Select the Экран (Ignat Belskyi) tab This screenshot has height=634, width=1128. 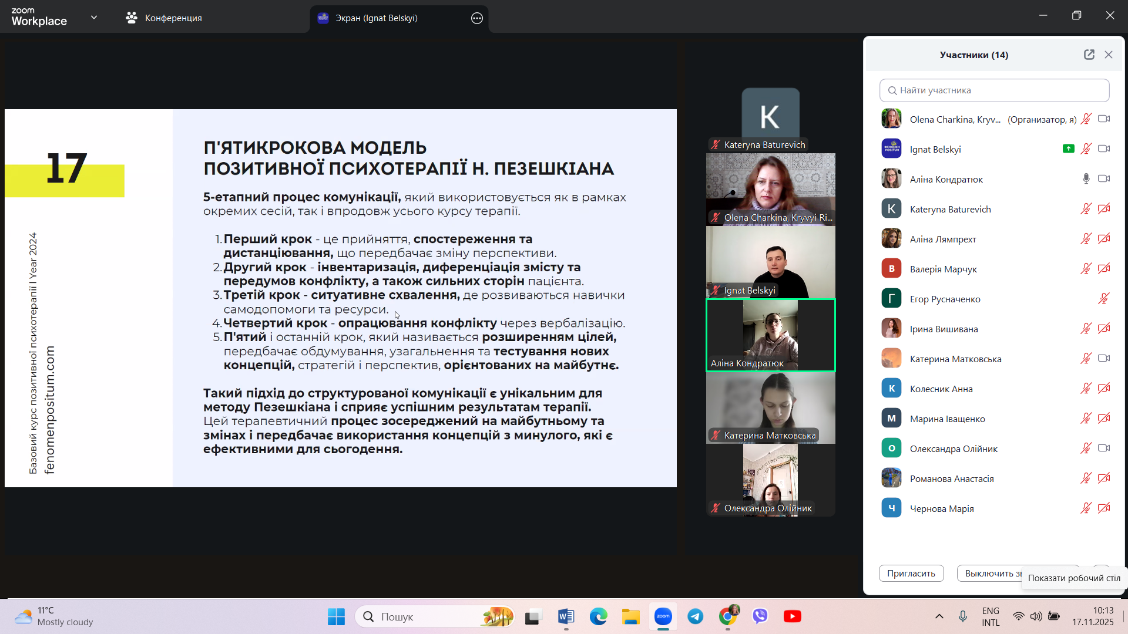point(376,18)
